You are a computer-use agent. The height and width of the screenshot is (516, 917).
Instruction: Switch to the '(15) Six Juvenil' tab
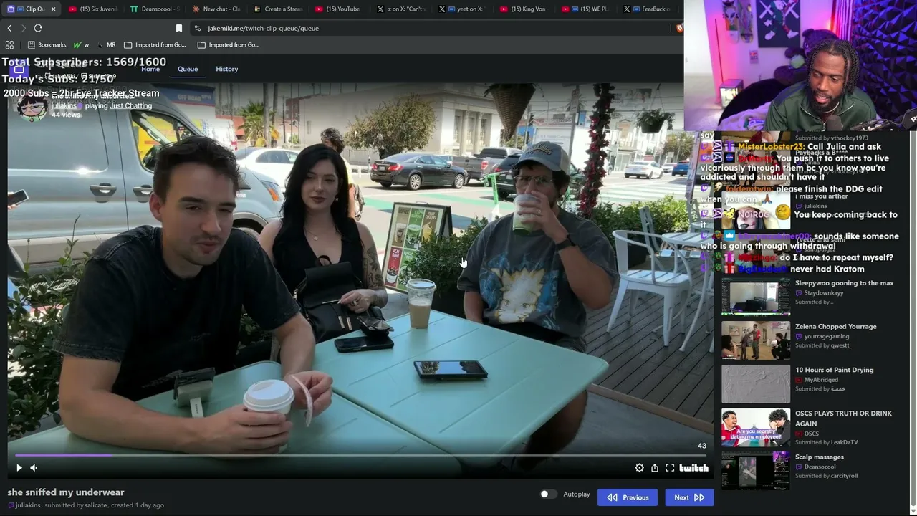point(93,9)
